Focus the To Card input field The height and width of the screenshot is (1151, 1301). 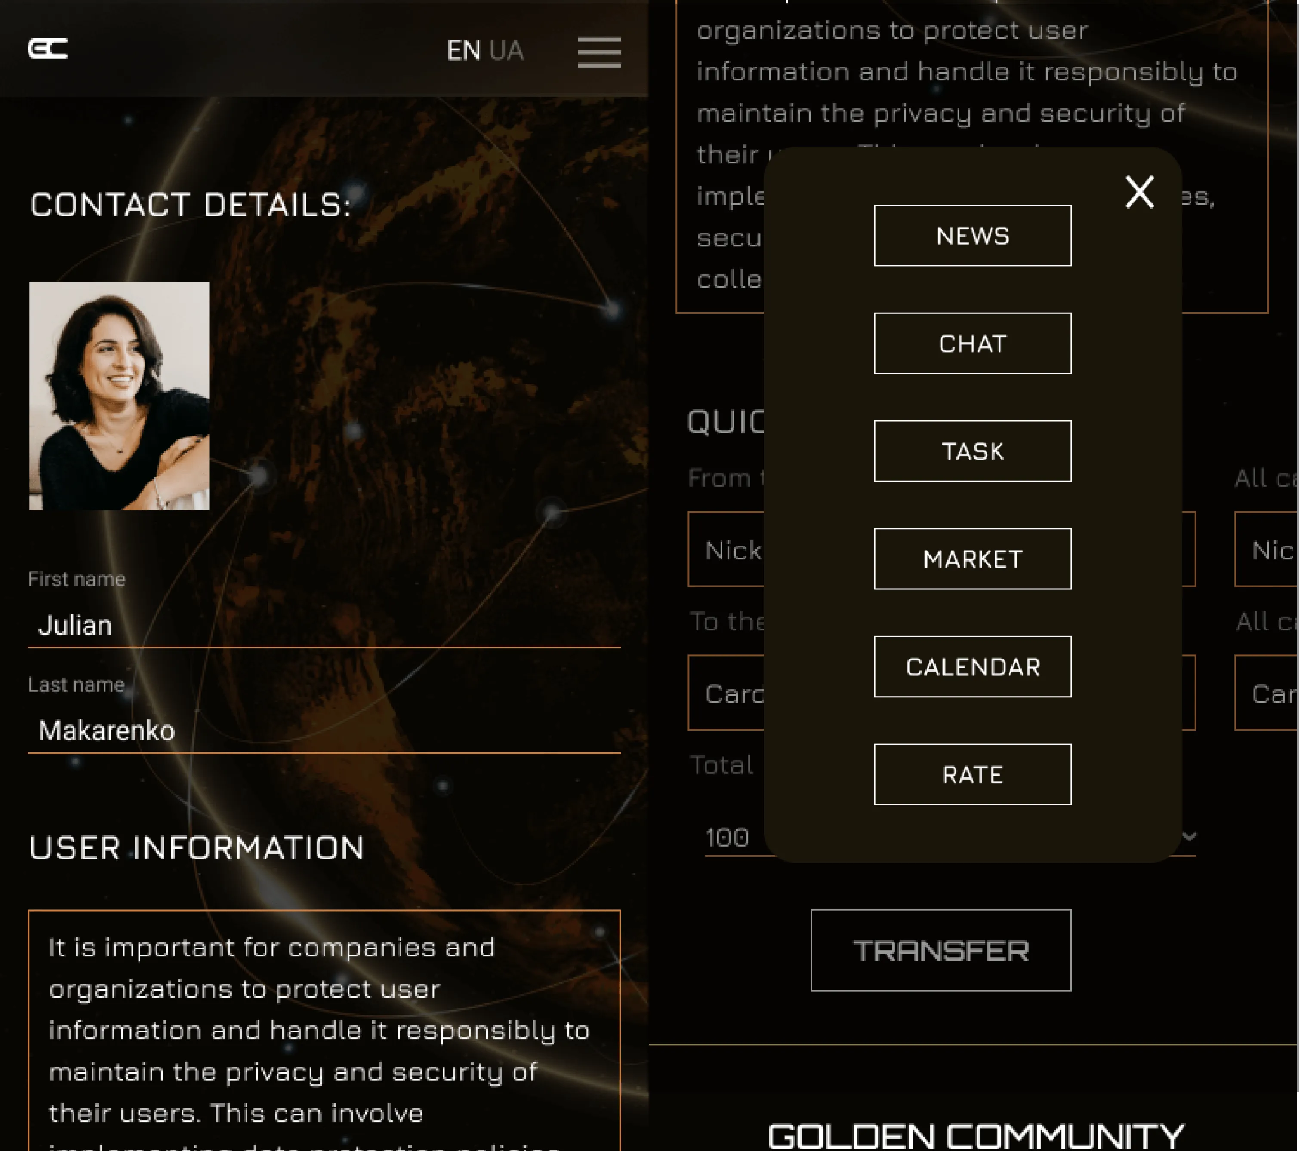pos(941,692)
